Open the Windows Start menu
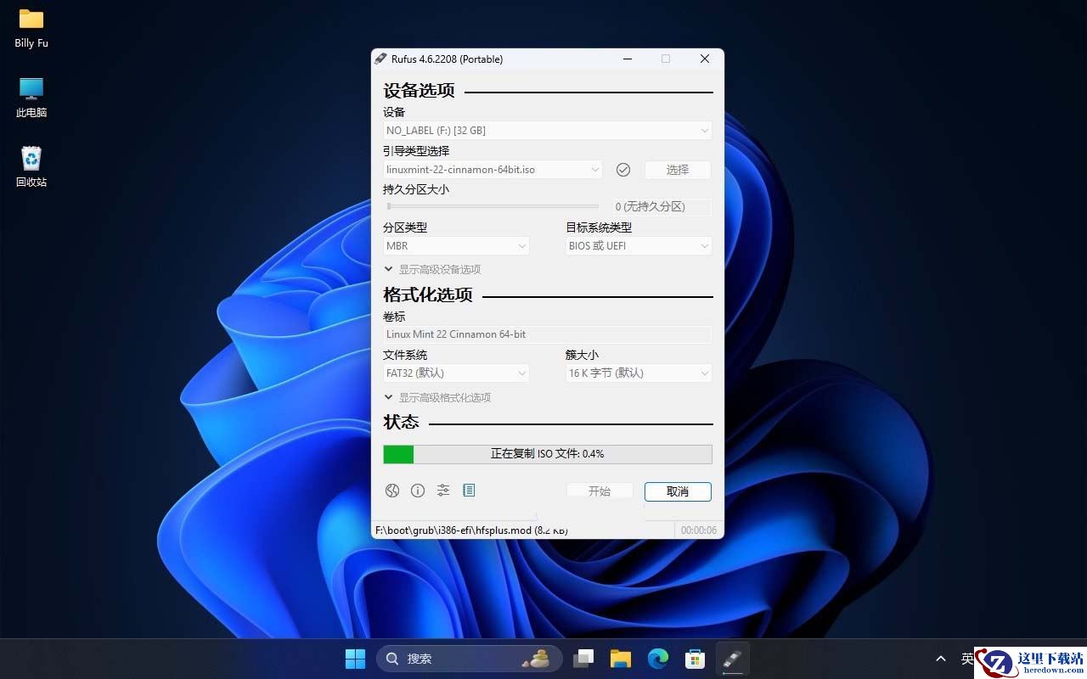This screenshot has height=679, width=1087. tap(355, 659)
